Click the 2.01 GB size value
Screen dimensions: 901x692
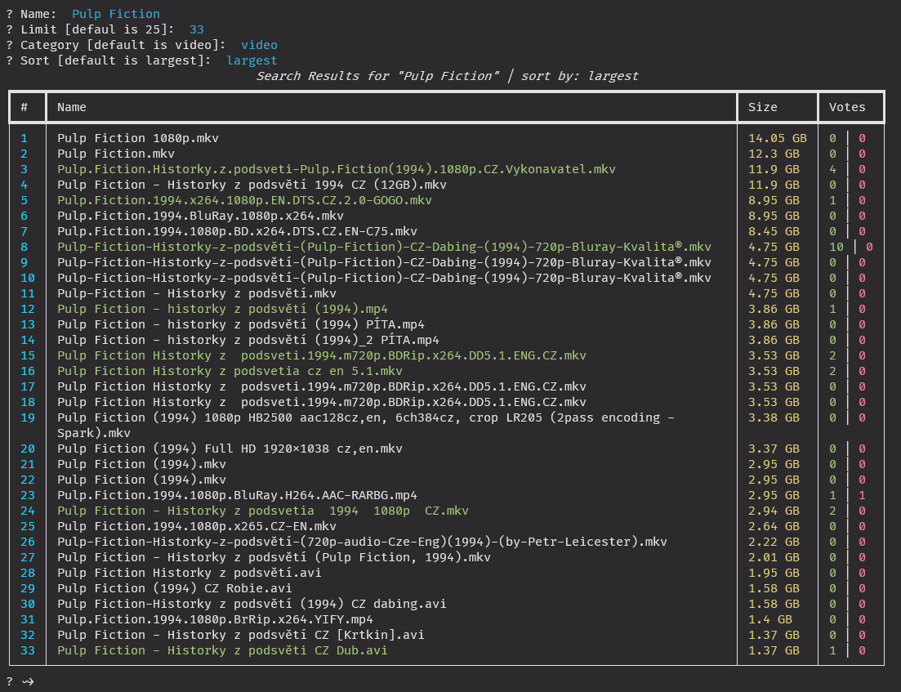pos(774,557)
